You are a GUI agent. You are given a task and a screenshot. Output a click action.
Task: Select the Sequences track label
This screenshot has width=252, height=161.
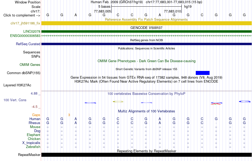[32, 52]
